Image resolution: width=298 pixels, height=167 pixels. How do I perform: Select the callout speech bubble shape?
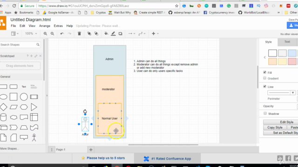click(24, 137)
